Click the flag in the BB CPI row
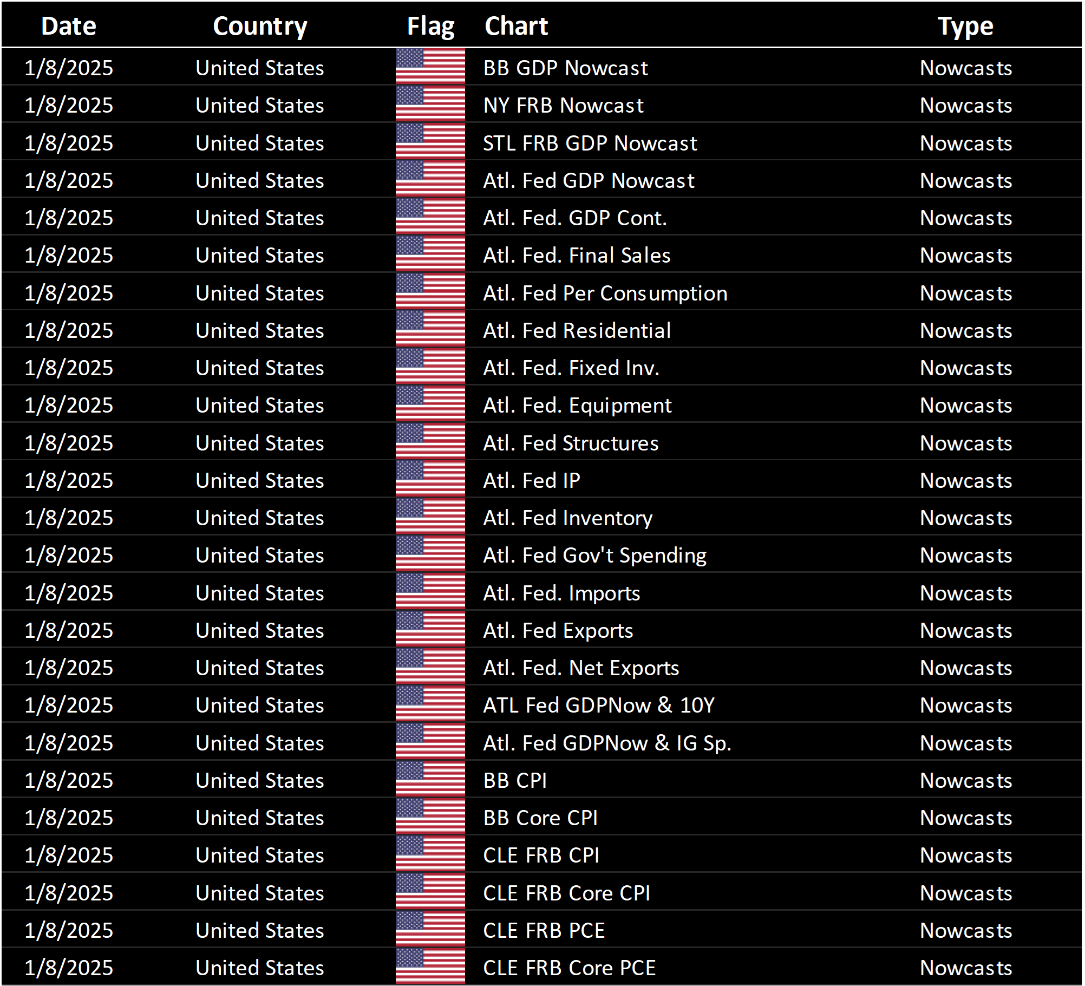 430,780
